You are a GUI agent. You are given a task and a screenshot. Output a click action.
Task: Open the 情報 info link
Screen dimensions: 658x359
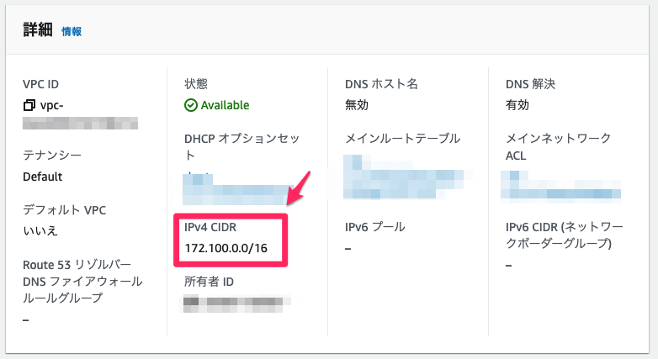72,31
